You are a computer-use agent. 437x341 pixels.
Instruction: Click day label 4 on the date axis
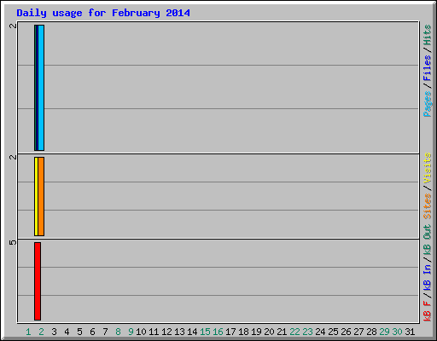point(67,332)
